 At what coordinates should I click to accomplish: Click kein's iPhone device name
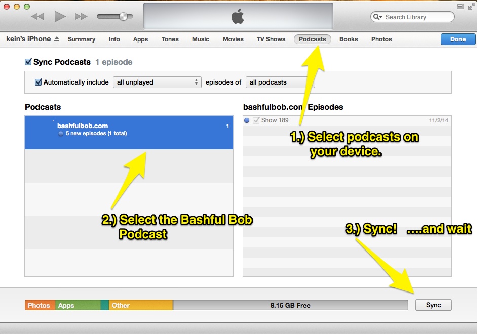28,39
